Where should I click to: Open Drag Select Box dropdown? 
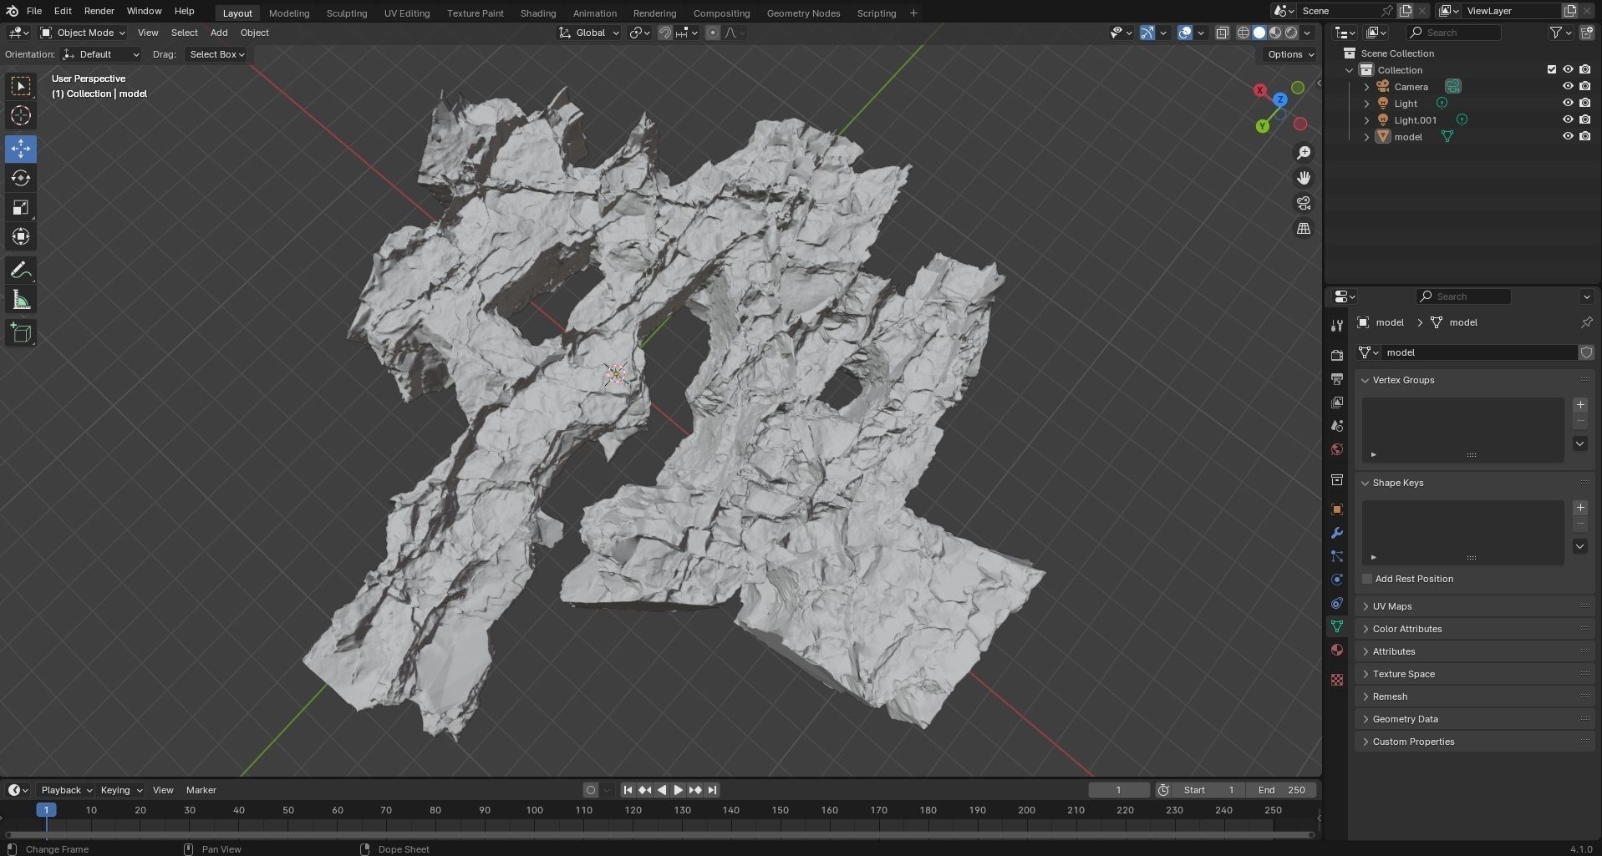(216, 54)
